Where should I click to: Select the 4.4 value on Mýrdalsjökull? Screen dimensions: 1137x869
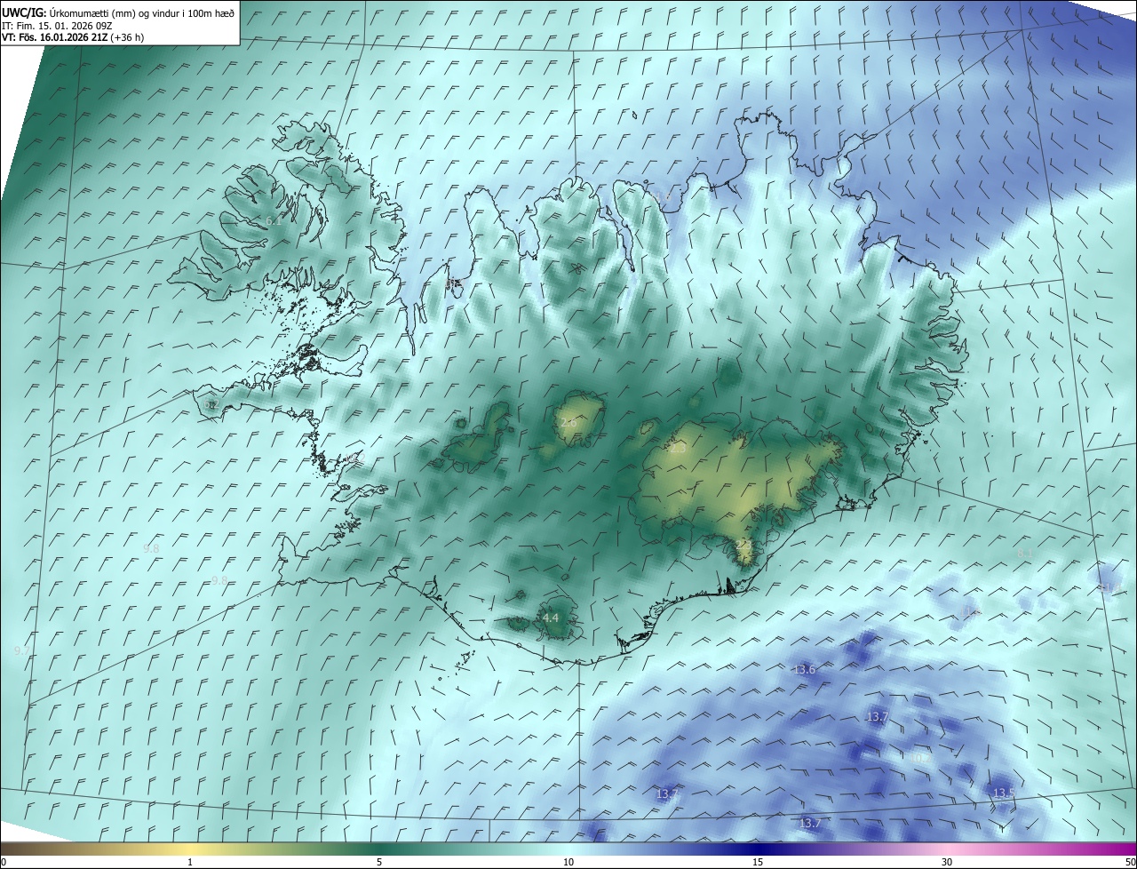(x=551, y=618)
